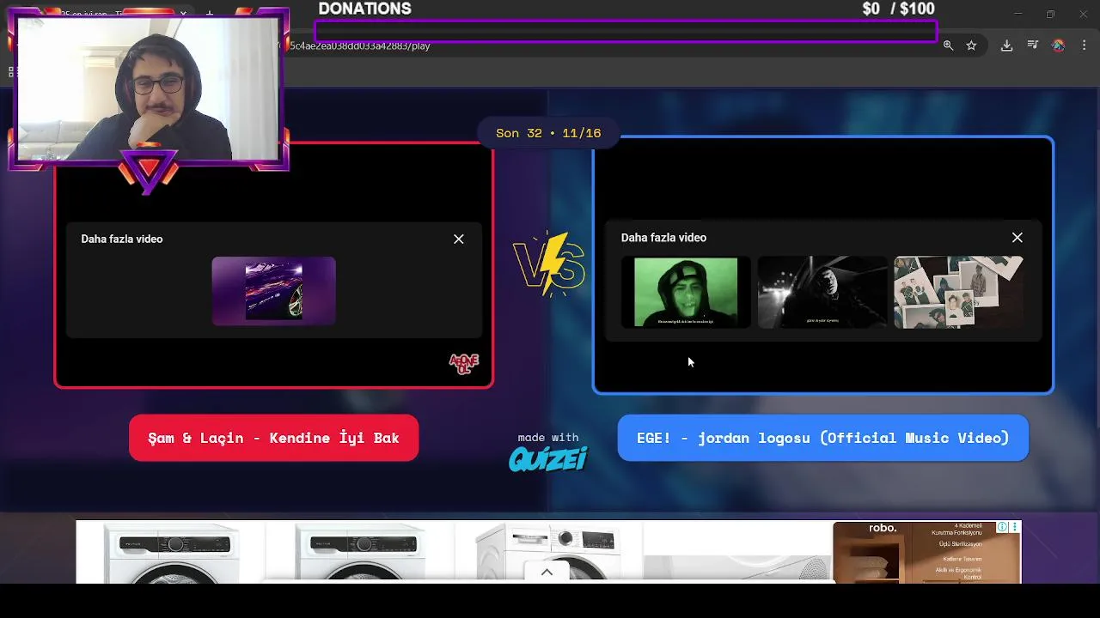Expand the ad banner chevron
1100x618 pixels.
547,573
